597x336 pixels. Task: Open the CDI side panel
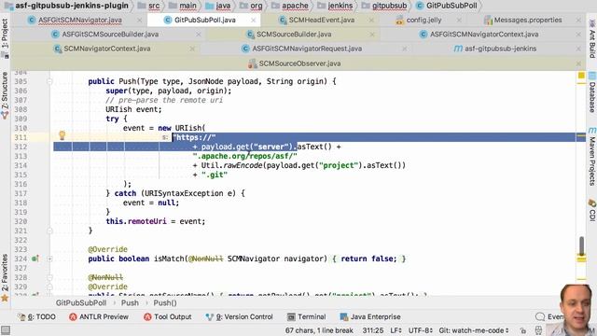point(592,210)
